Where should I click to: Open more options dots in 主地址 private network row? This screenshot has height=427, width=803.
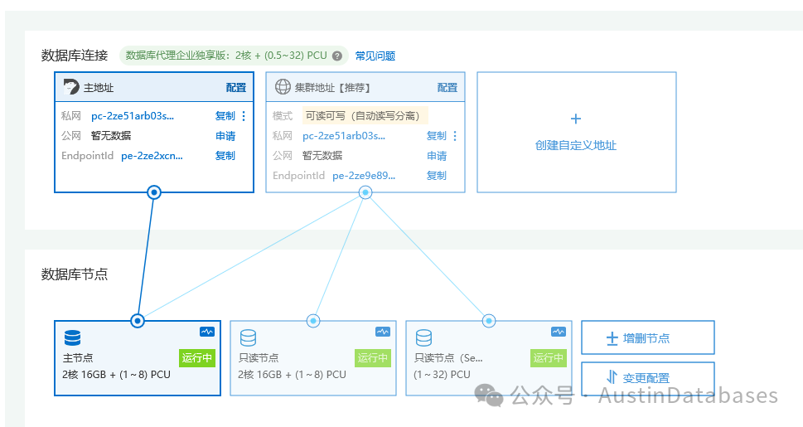244,116
